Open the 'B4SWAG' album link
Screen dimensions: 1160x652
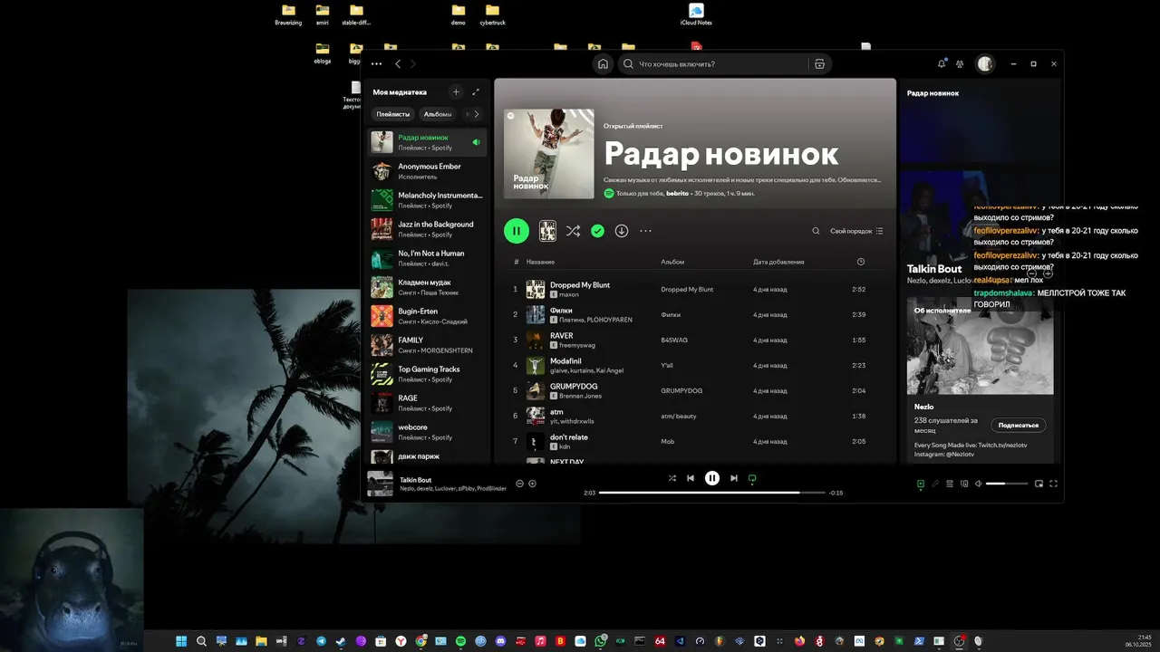[674, 340]
